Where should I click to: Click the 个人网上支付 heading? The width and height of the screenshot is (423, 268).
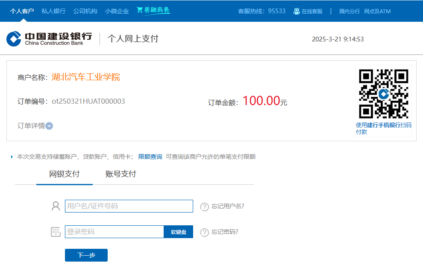tap(133, 39)
